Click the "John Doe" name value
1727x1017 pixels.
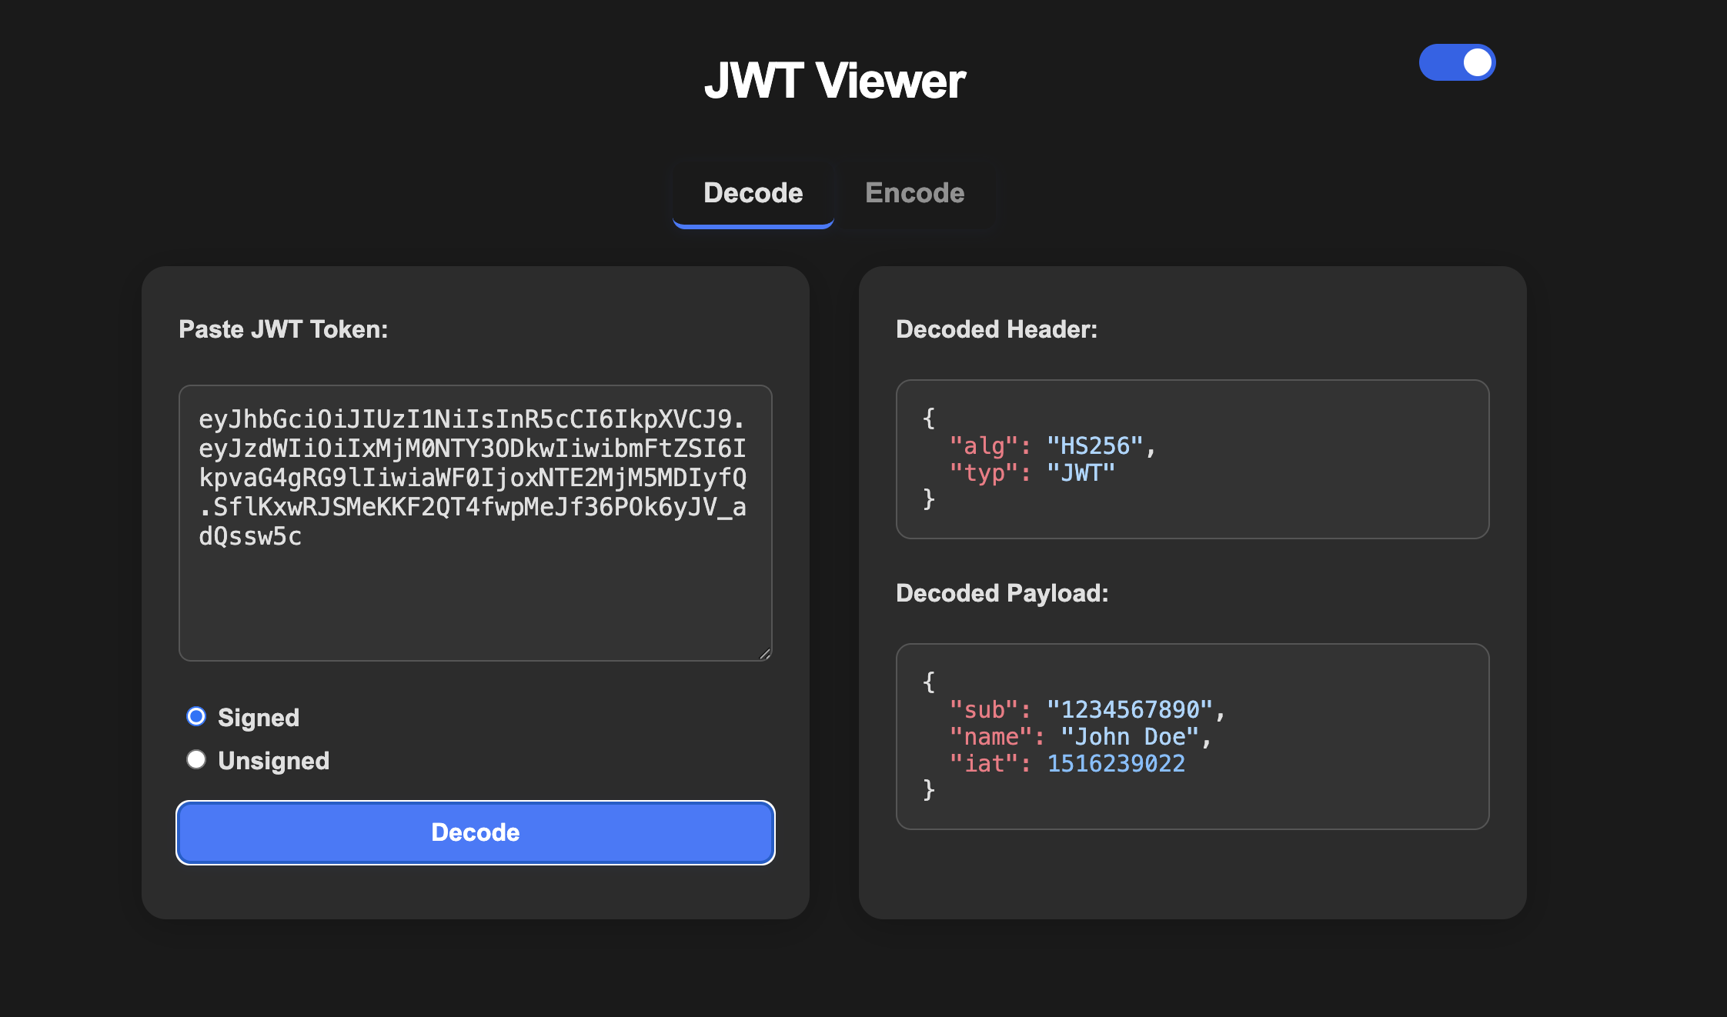coord(1129,737)
